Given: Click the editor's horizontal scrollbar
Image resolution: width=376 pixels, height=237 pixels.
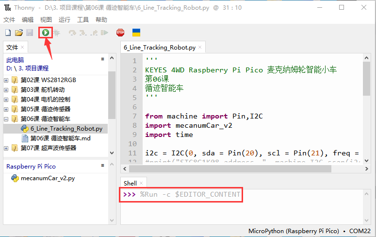Looking at the screenshot, I should (x=230, y=169).
